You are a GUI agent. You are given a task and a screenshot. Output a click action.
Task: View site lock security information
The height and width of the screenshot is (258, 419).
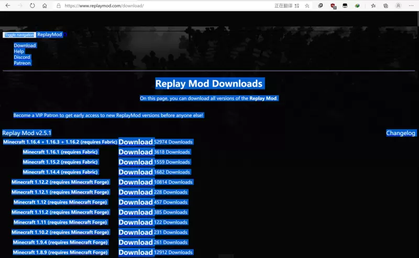[59, 6]
